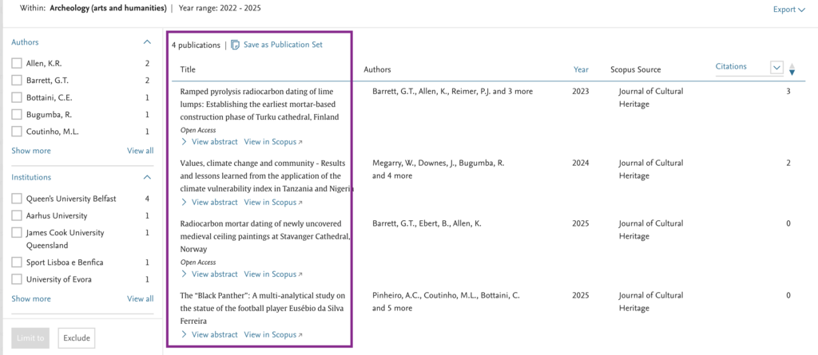The height and width of the screenshot is (355, 818).
Task: Collapse the Authors filter section
Action: point(147,42)
